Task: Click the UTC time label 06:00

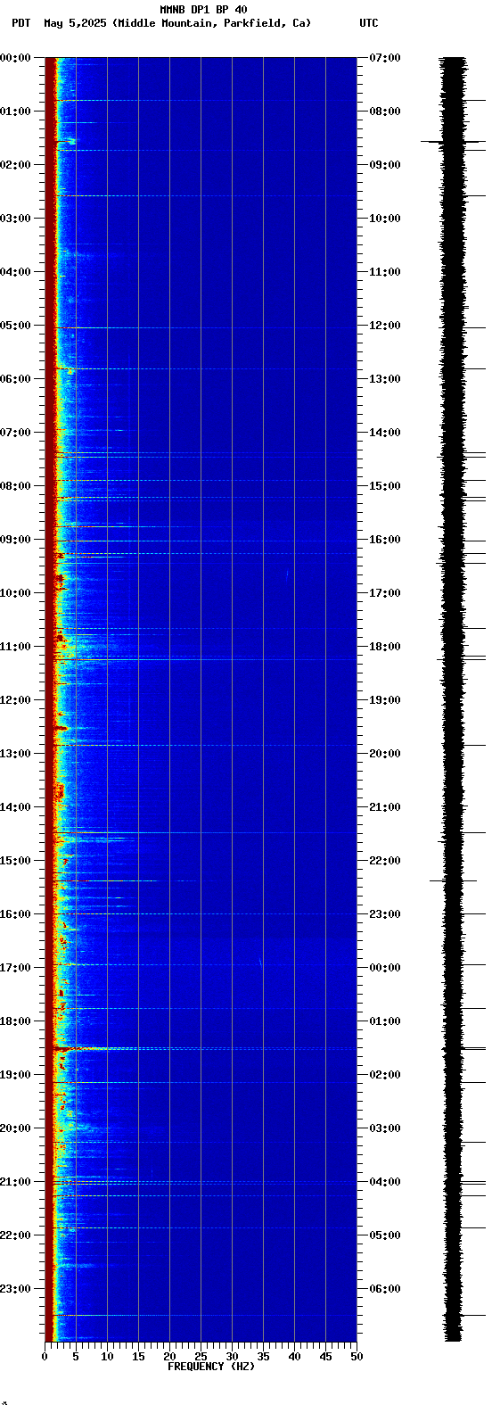Action: click(385, 1289)
